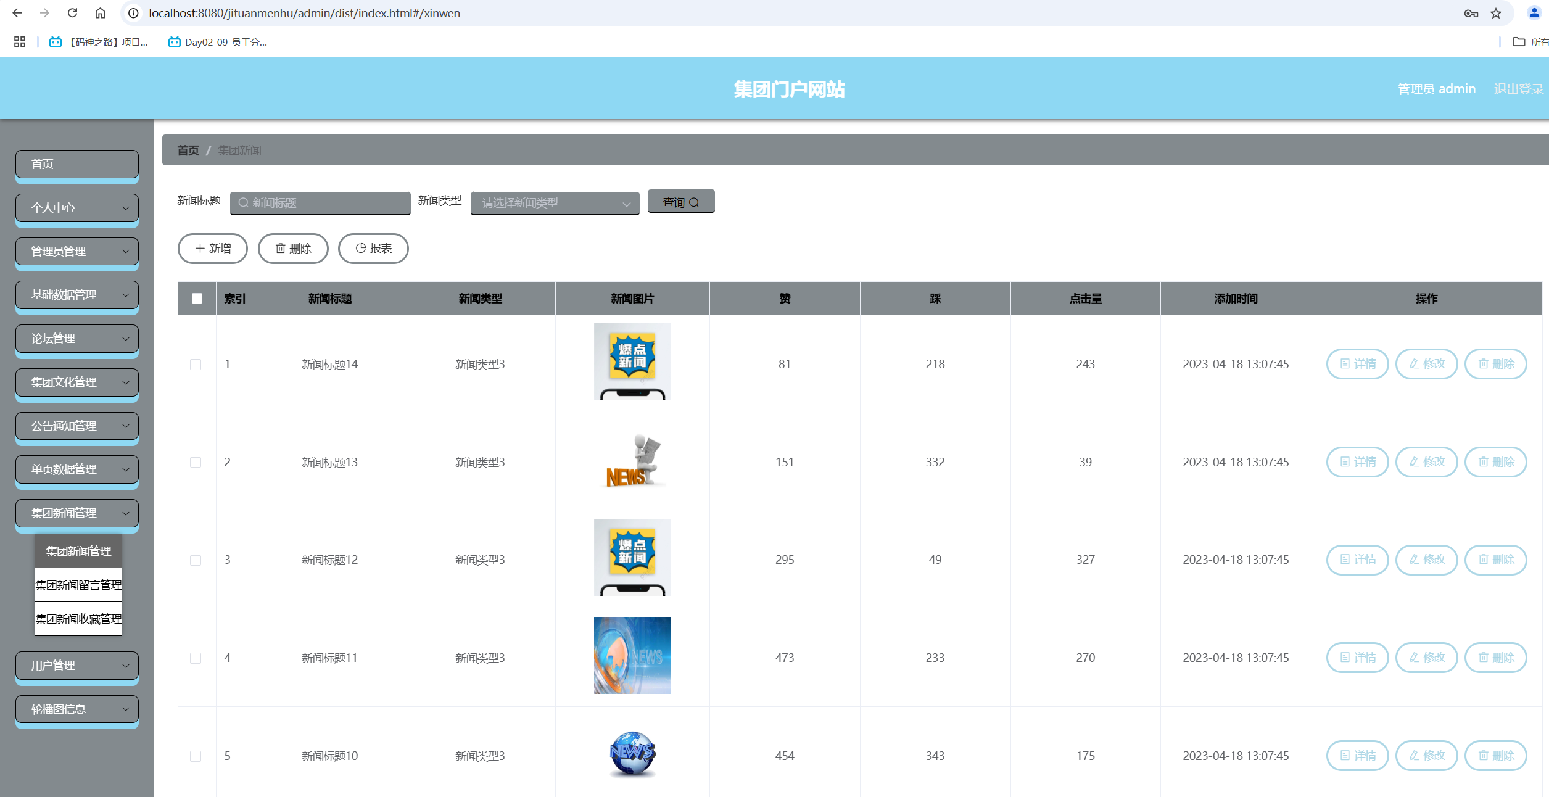Click the browser address bar URL
Screen dimensions: 1549x797
(304, 13)
